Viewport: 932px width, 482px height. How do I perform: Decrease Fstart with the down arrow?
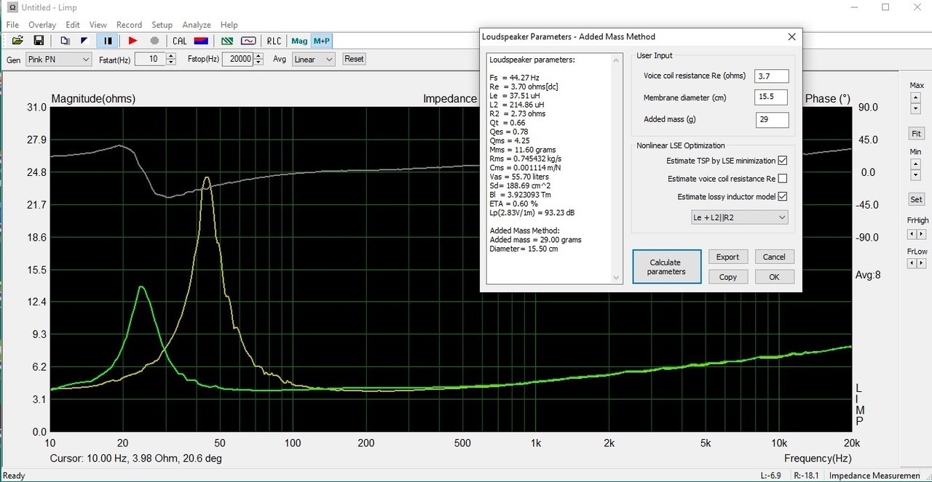tap(171, 63)
